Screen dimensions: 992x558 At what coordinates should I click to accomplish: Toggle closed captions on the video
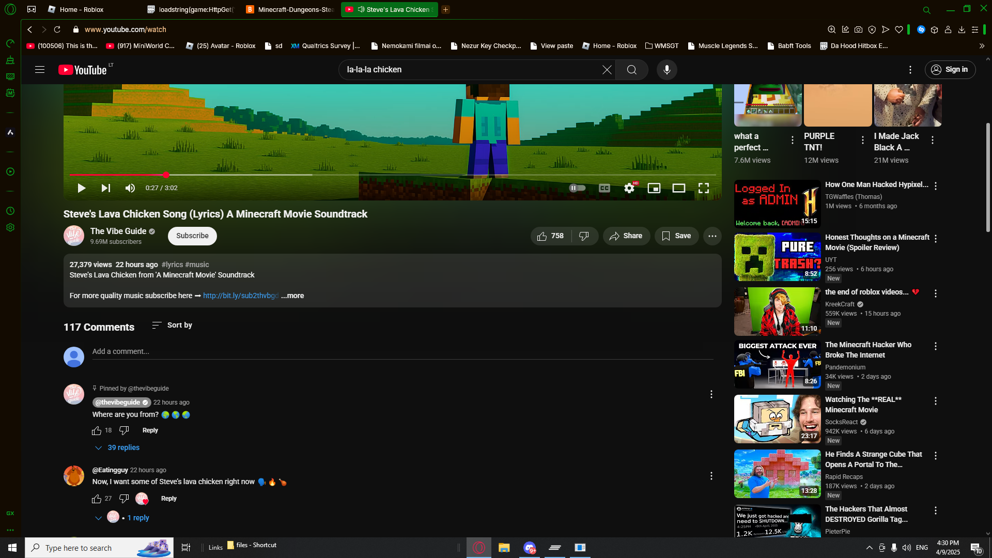(605, 188)
